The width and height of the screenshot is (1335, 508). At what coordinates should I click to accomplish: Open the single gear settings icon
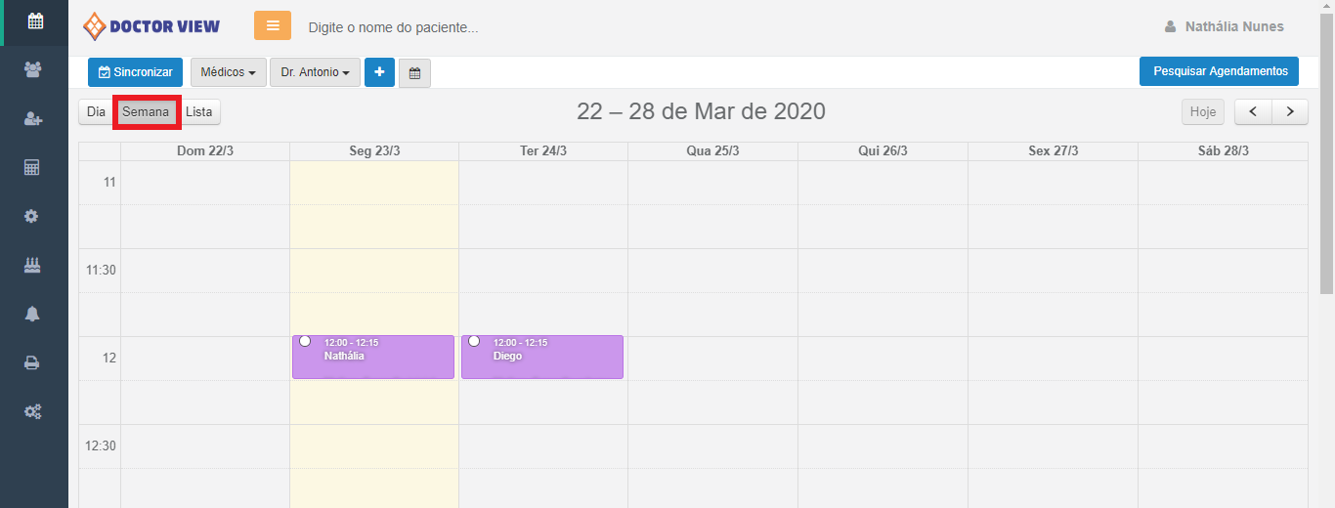34,216
